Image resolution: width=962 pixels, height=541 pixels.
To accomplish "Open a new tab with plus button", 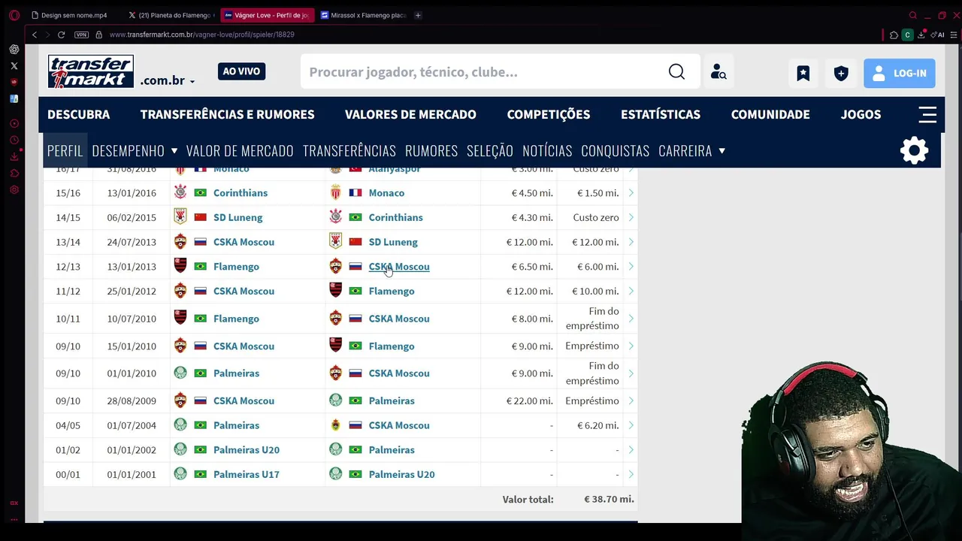I will (418, 15).
